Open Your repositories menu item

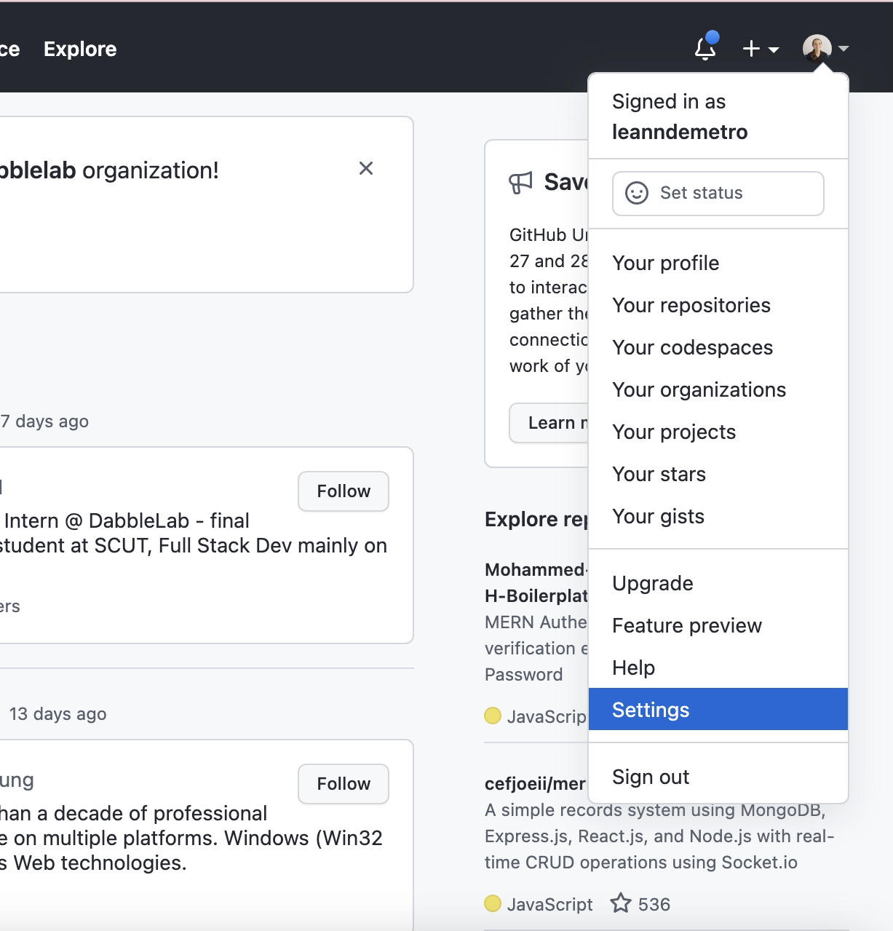[691, 305]
